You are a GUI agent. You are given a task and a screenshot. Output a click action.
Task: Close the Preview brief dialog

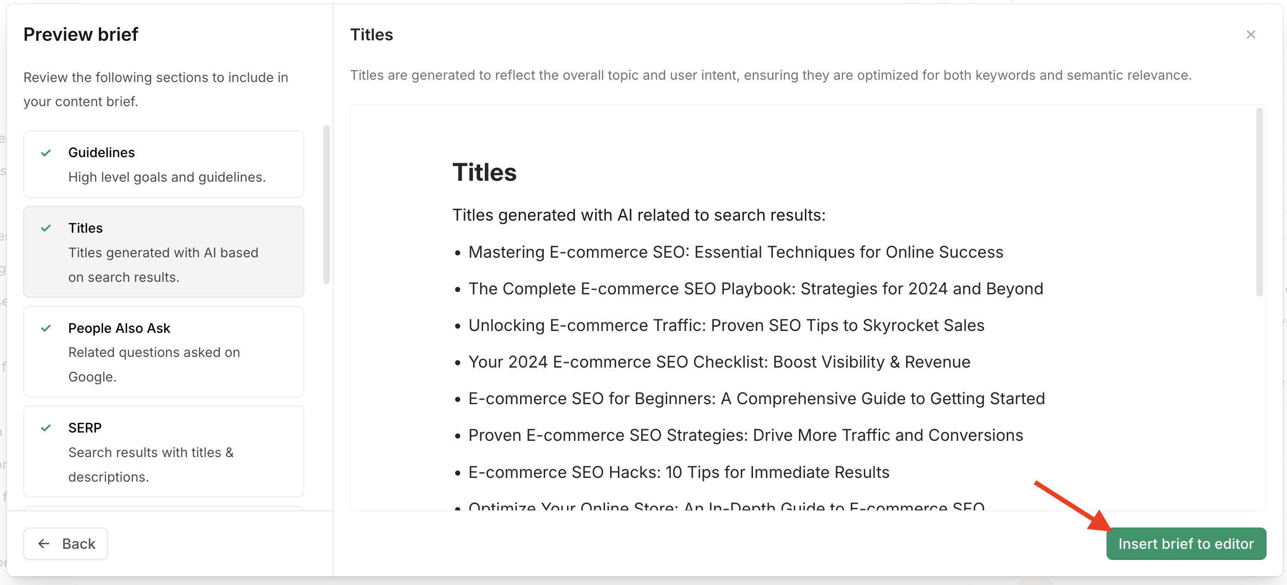click(1250, 34)
